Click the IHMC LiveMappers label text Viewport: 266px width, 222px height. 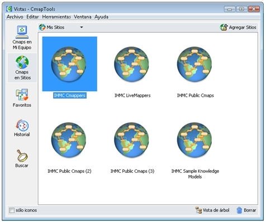[x=132, y=96]
